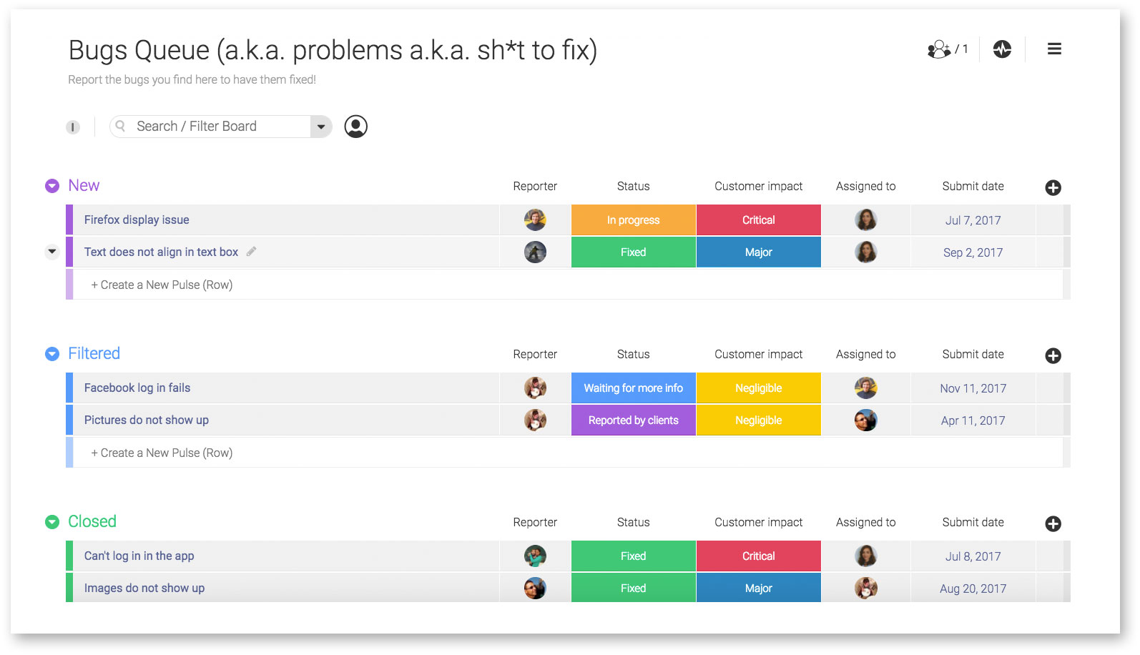The width and height of the screenshot is (1140, 655).
Task: Add a column to the New group
Action: click(x=1053, y=188)
